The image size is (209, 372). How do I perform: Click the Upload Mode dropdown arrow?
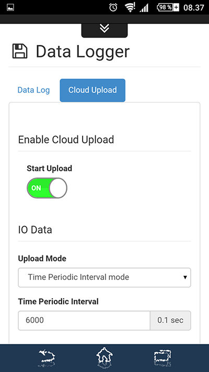pyautogui.click(x=185, y=277)
